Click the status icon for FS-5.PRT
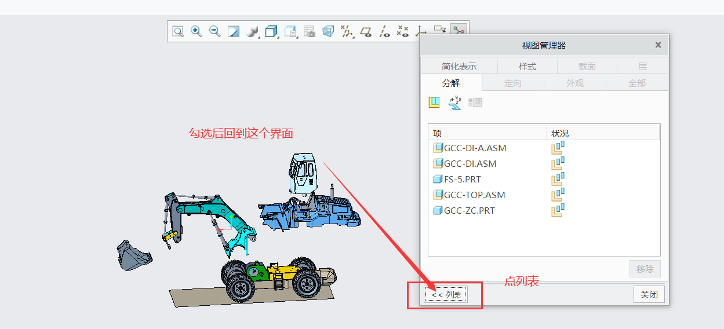Screen dimensions: 724x329 click(558, 179)
